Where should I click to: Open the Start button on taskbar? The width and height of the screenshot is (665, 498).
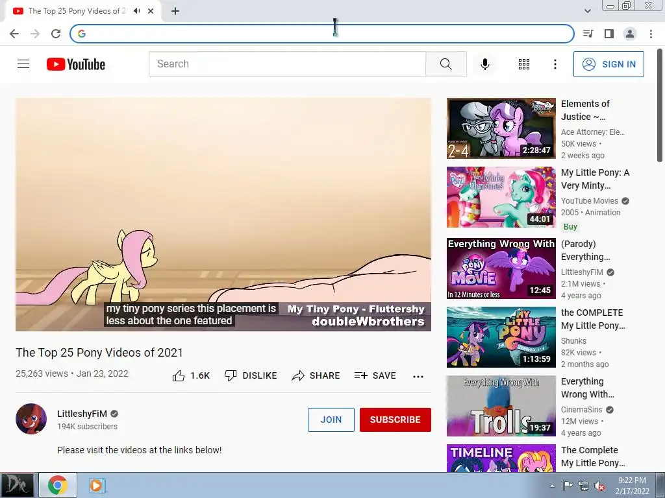(x=17, y=485)
